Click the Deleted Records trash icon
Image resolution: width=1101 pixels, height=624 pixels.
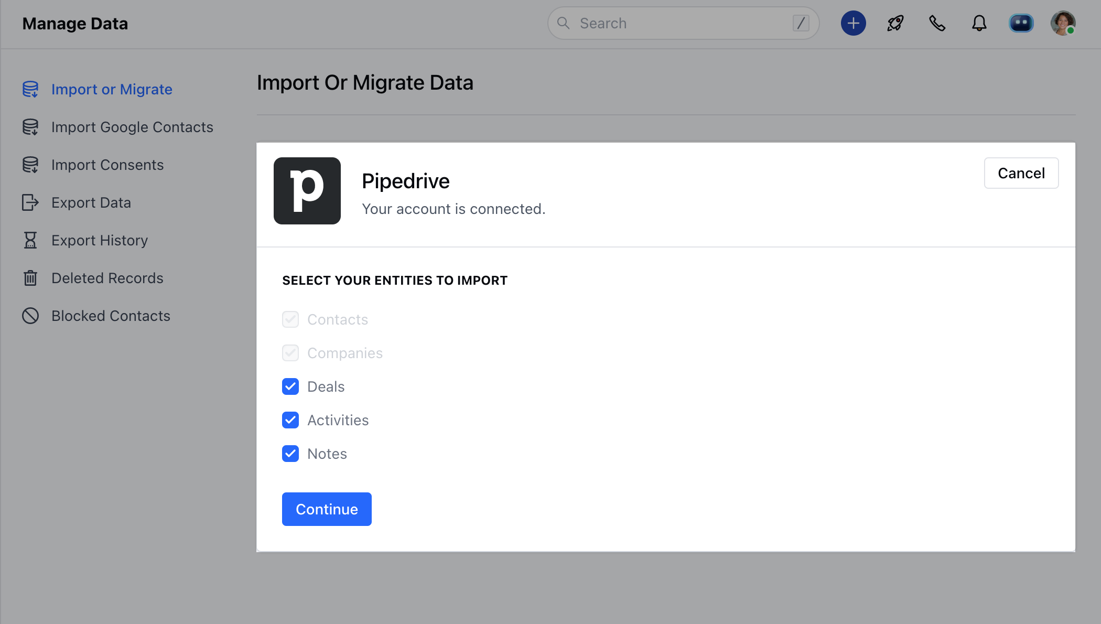tap(30, 278)
